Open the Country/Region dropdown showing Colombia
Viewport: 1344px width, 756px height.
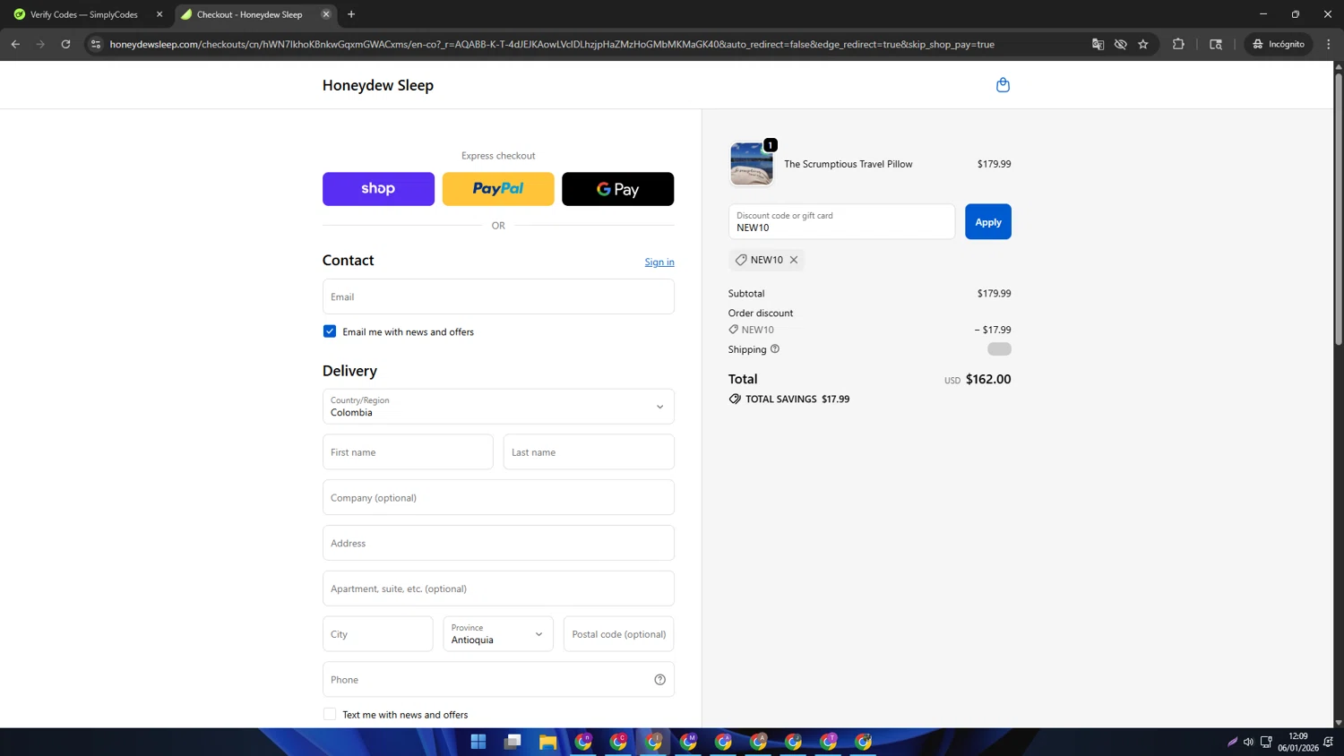coord(498,407)
